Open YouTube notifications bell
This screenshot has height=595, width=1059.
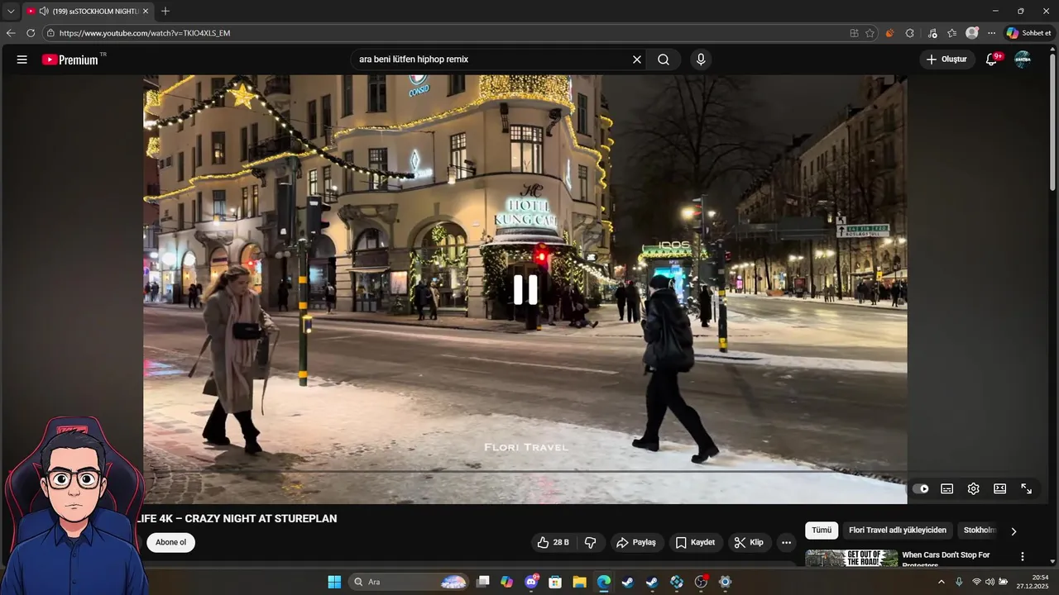(991, 59)
